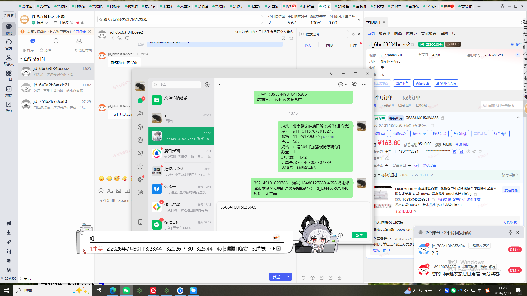
Task: Open WeChat Moments shutter icon
Action: (x=140, y=140)
